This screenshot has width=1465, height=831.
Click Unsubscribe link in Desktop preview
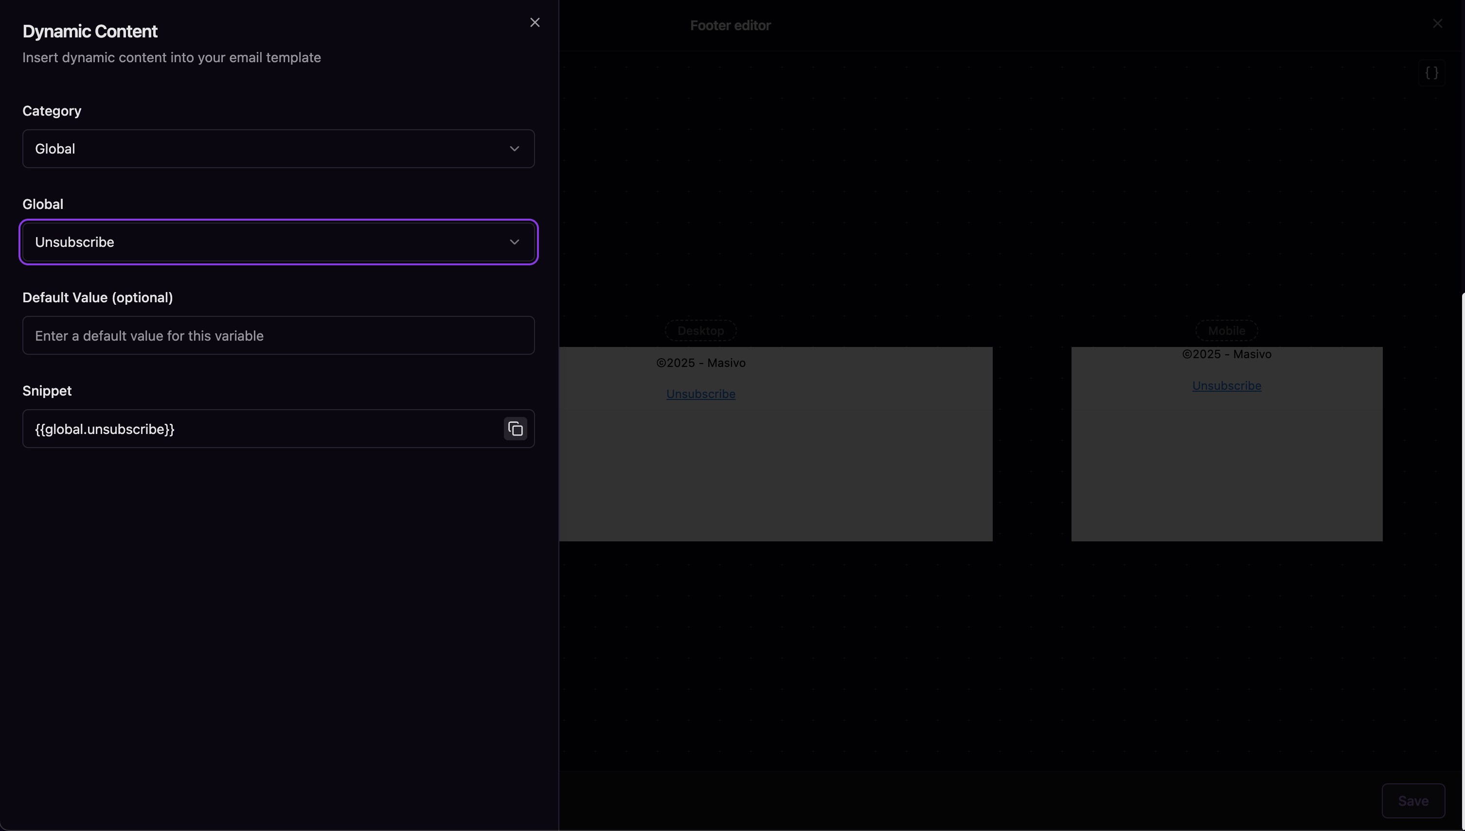[700, 394]
